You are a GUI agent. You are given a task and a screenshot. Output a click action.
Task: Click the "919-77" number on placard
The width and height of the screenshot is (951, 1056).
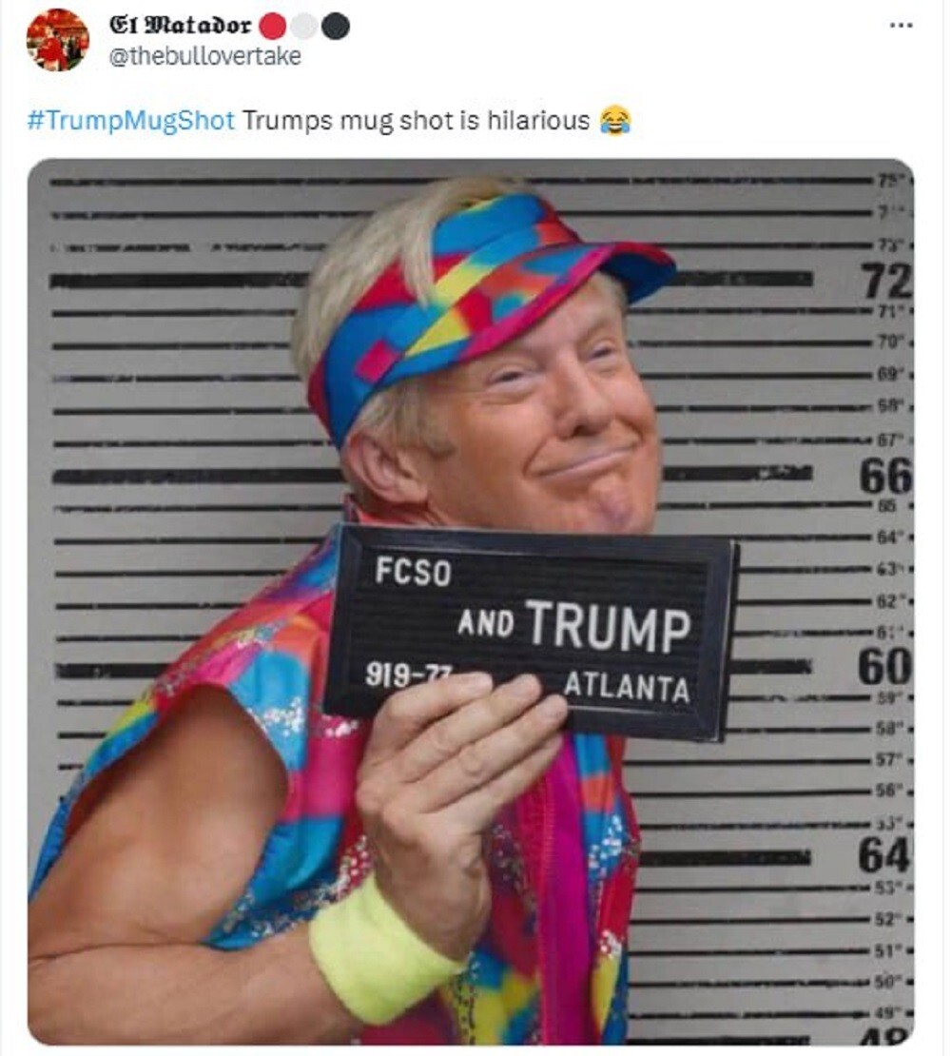click(408, 675)
